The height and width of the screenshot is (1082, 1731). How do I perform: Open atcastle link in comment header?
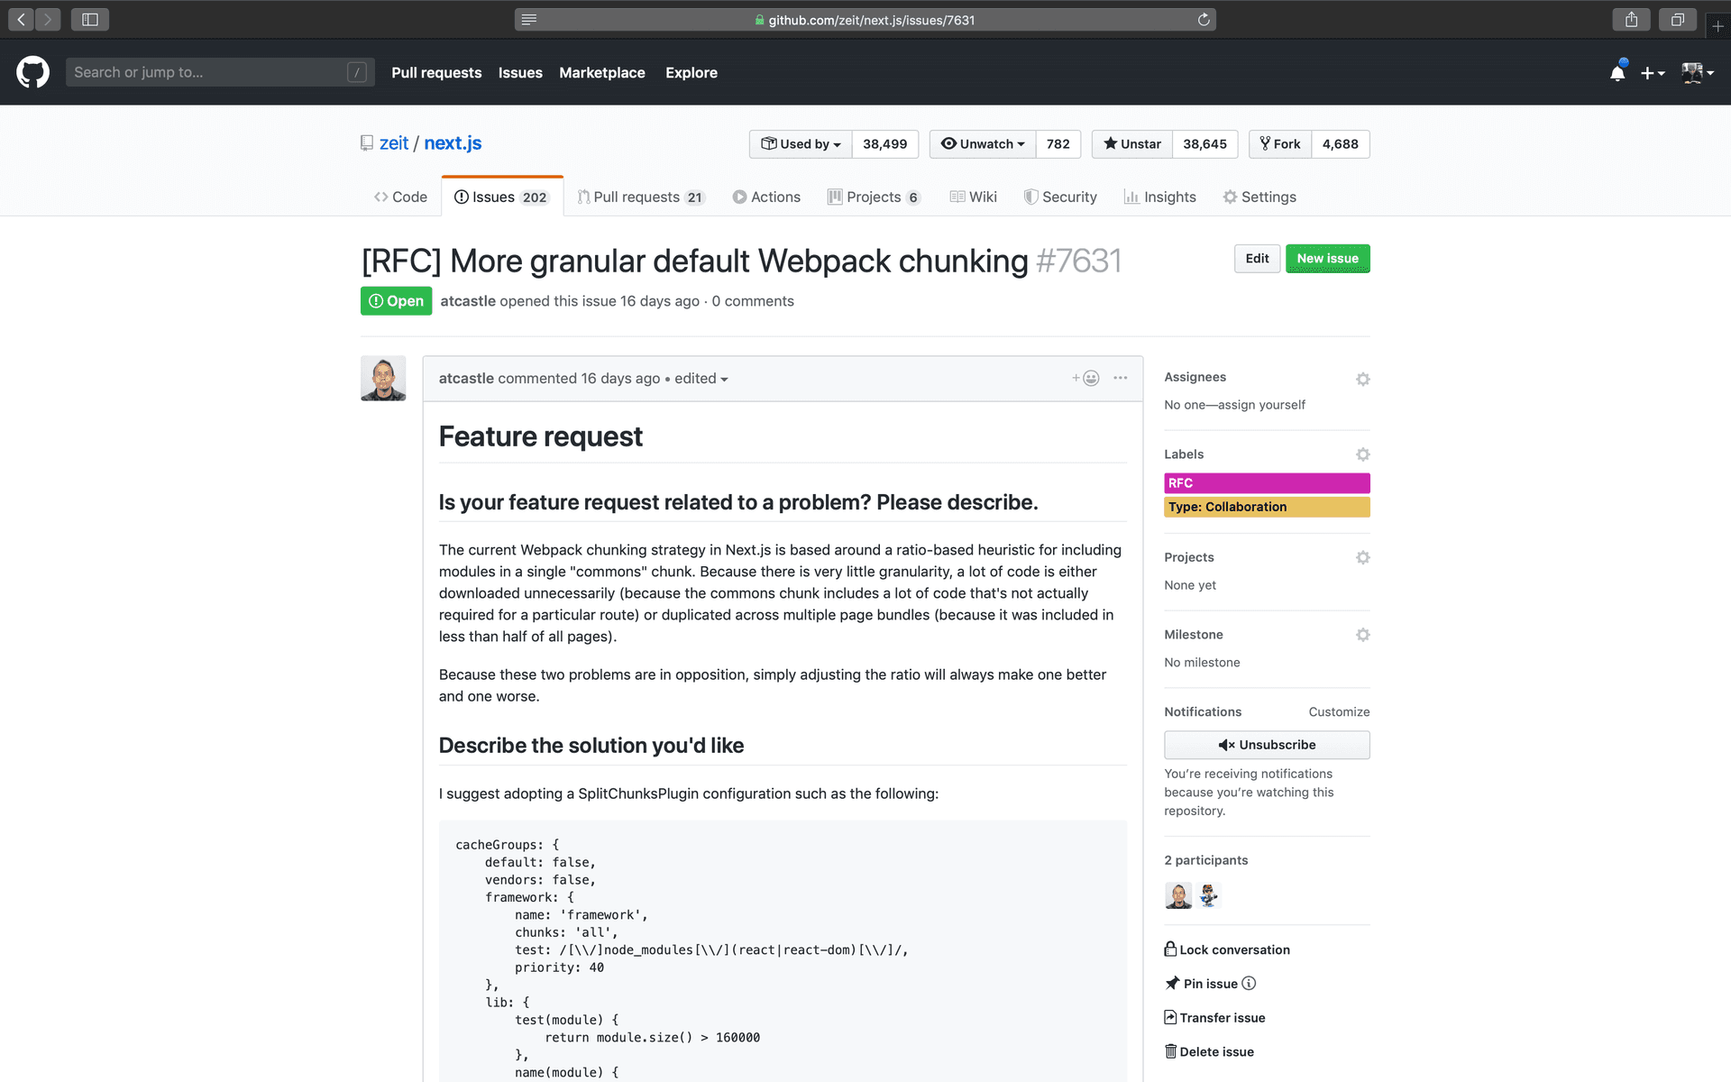(x=466, y=379)
